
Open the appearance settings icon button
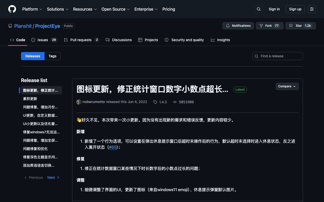click(x=312, y=9)
